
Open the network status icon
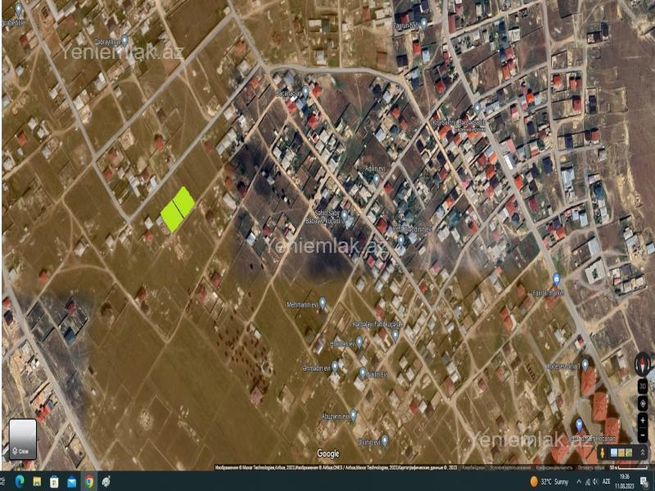tap(588, 482)
